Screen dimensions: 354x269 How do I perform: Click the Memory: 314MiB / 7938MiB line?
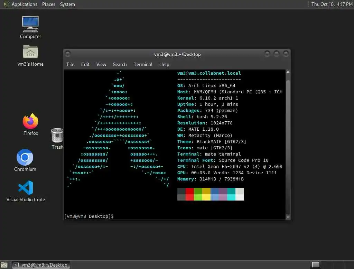210,179
